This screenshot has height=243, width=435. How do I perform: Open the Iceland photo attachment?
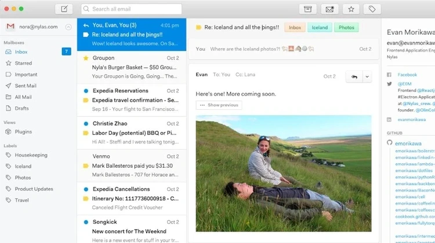tap(284, 174)
